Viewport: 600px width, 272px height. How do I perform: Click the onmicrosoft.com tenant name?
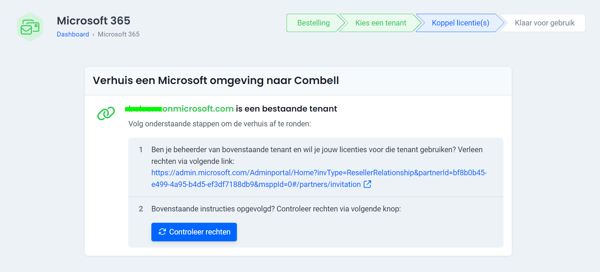179,109
